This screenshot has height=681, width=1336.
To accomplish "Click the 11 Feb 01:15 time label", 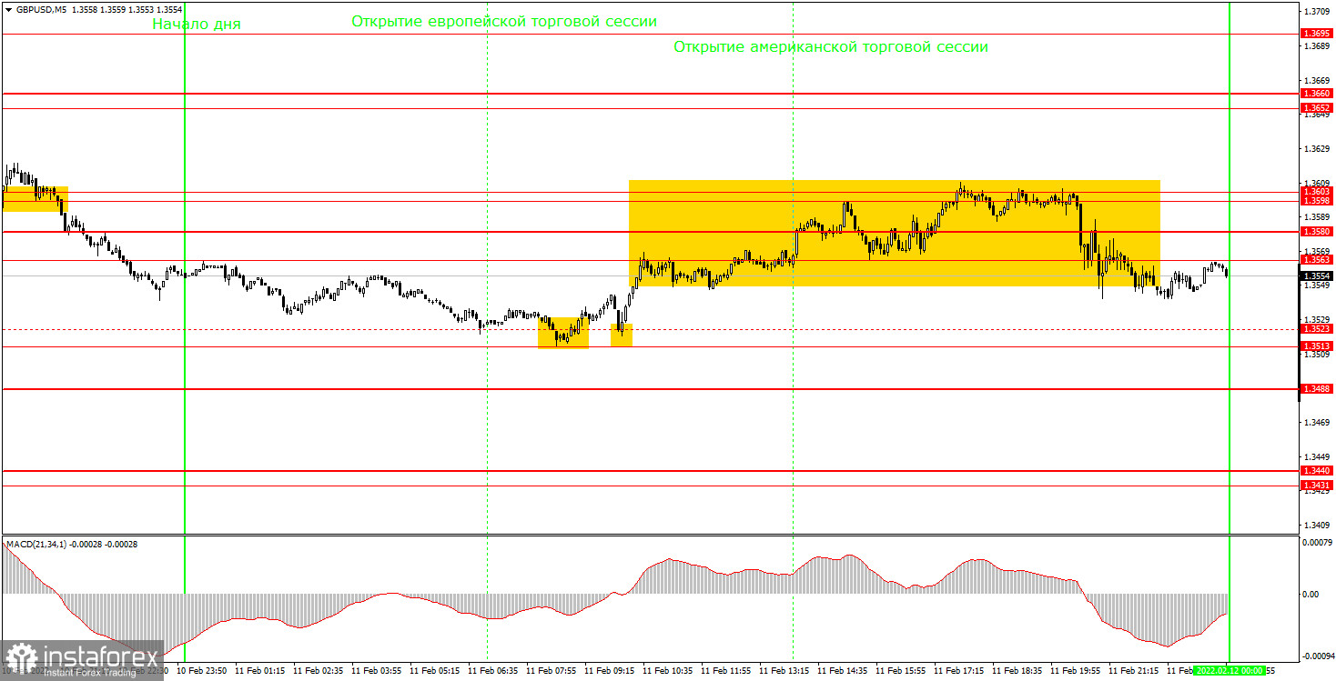I will tap(258, 671).
